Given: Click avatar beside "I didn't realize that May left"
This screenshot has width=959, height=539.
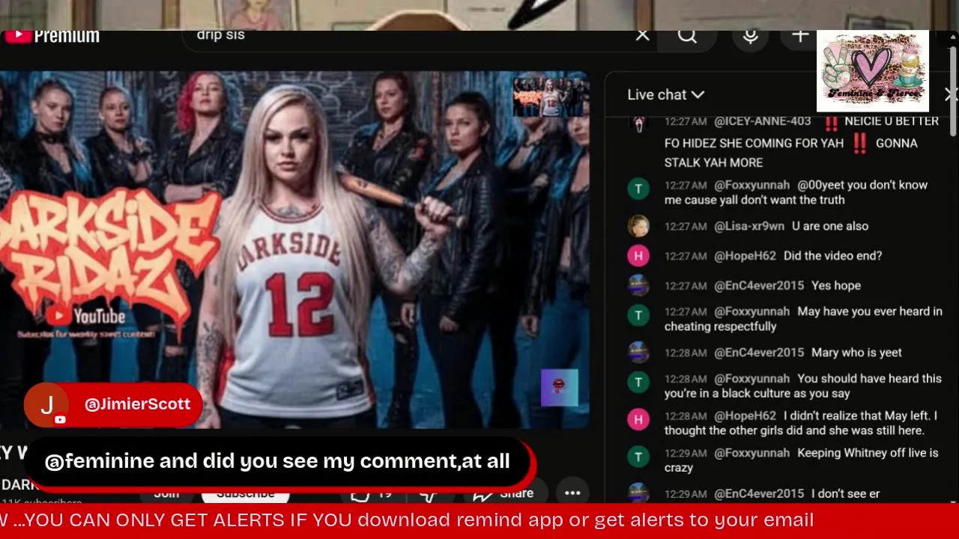Looking at the screenshot, I should 638,419.
